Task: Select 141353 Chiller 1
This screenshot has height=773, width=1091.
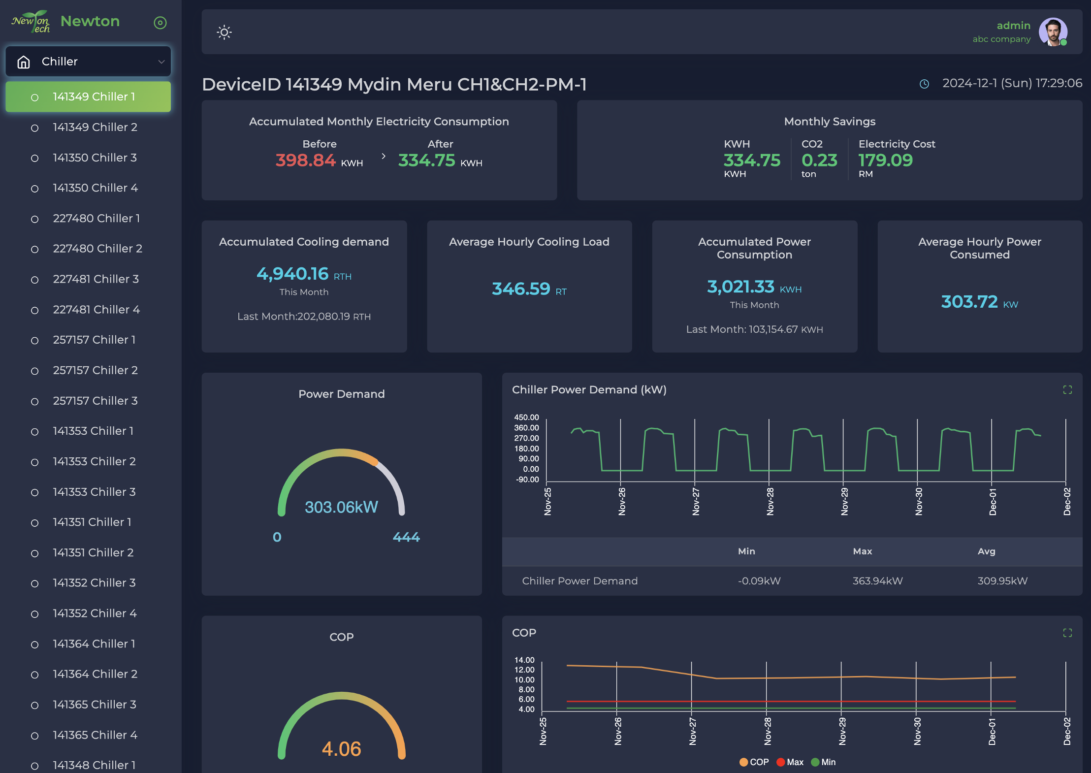Action: point(88,431)
